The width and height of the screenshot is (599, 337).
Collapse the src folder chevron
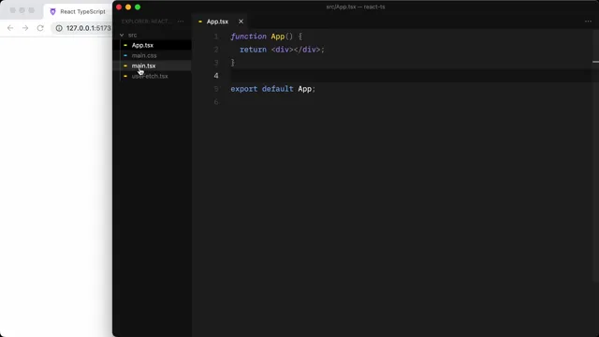click(122, 35)
